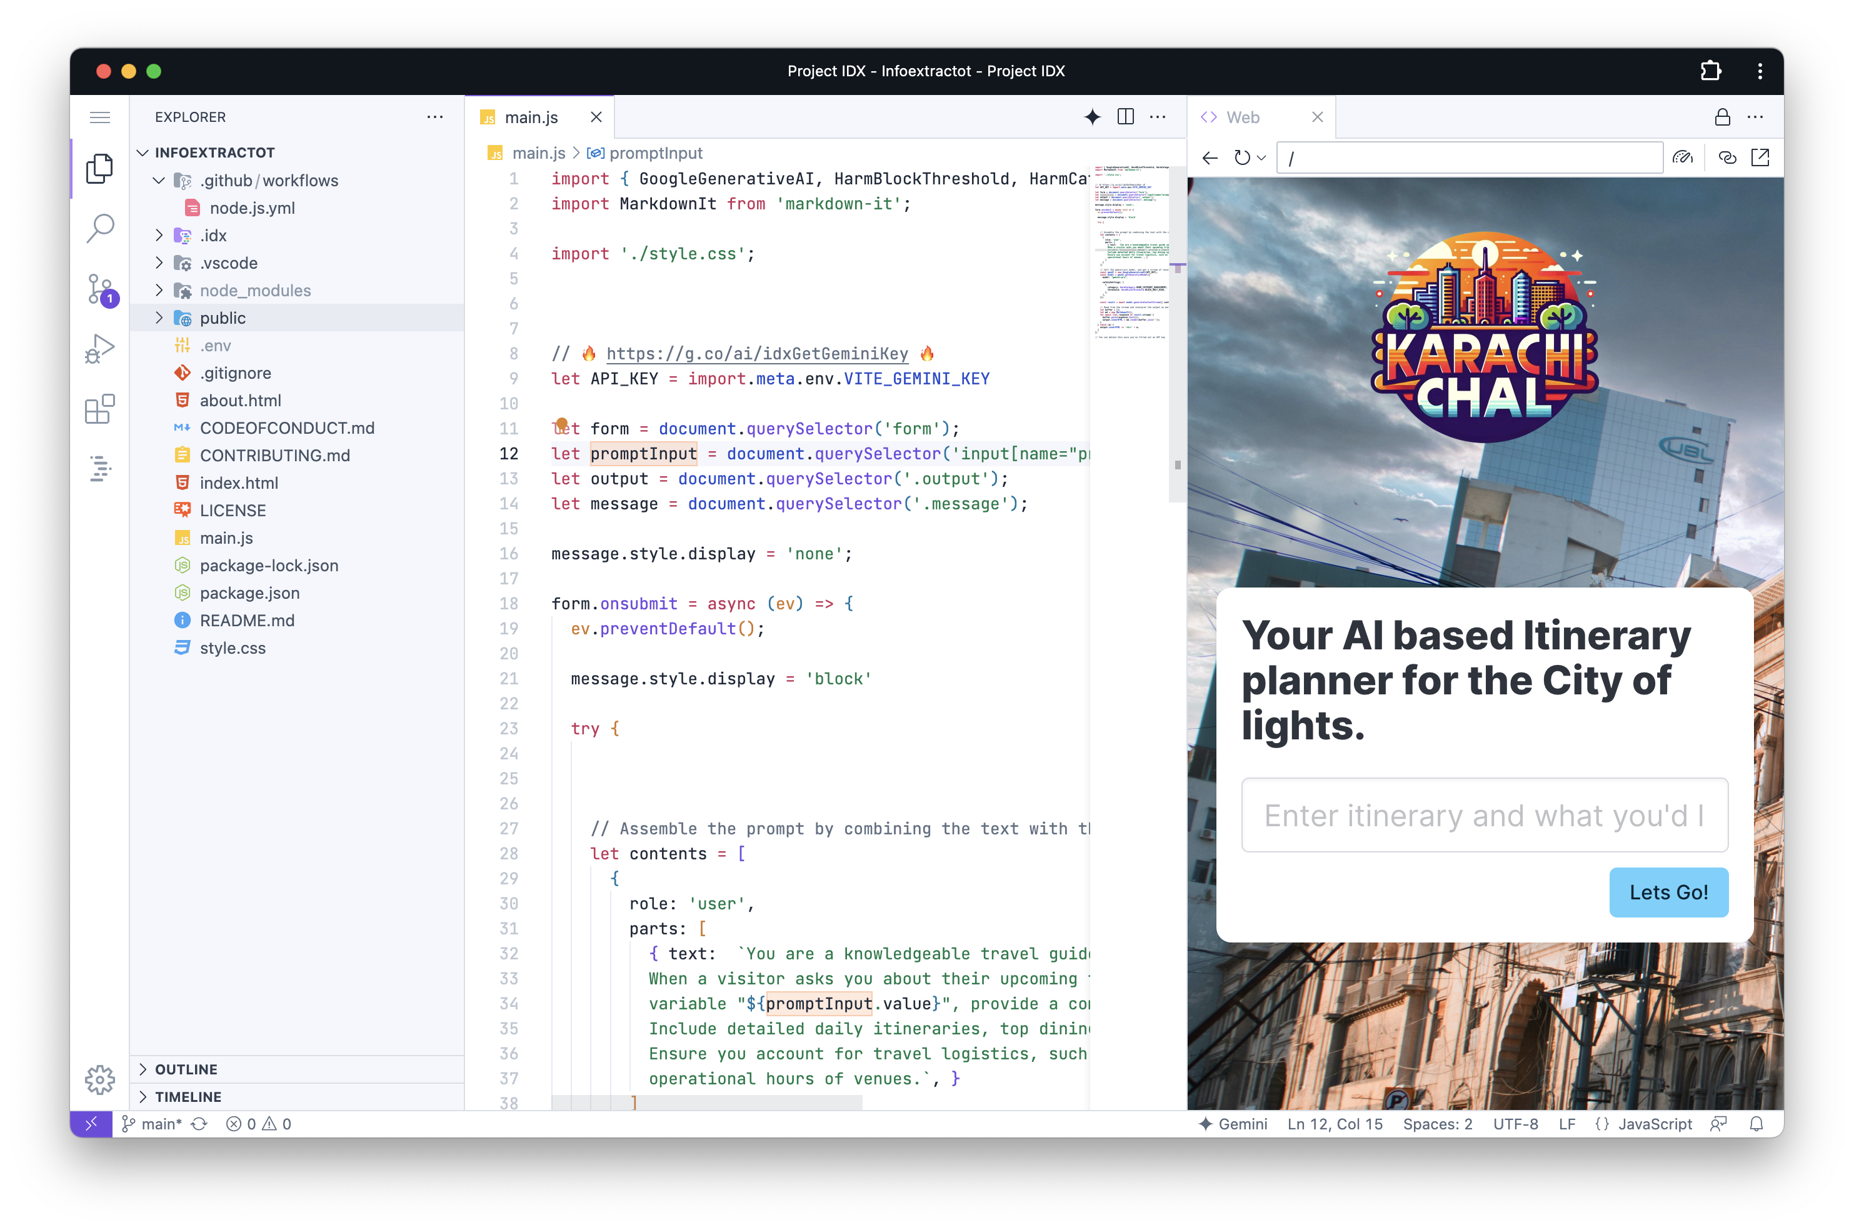This screenshot has width=1854, height=1230.
Task: Synchronize changes icon beside main branch
Action: (x=200, y=1123)
